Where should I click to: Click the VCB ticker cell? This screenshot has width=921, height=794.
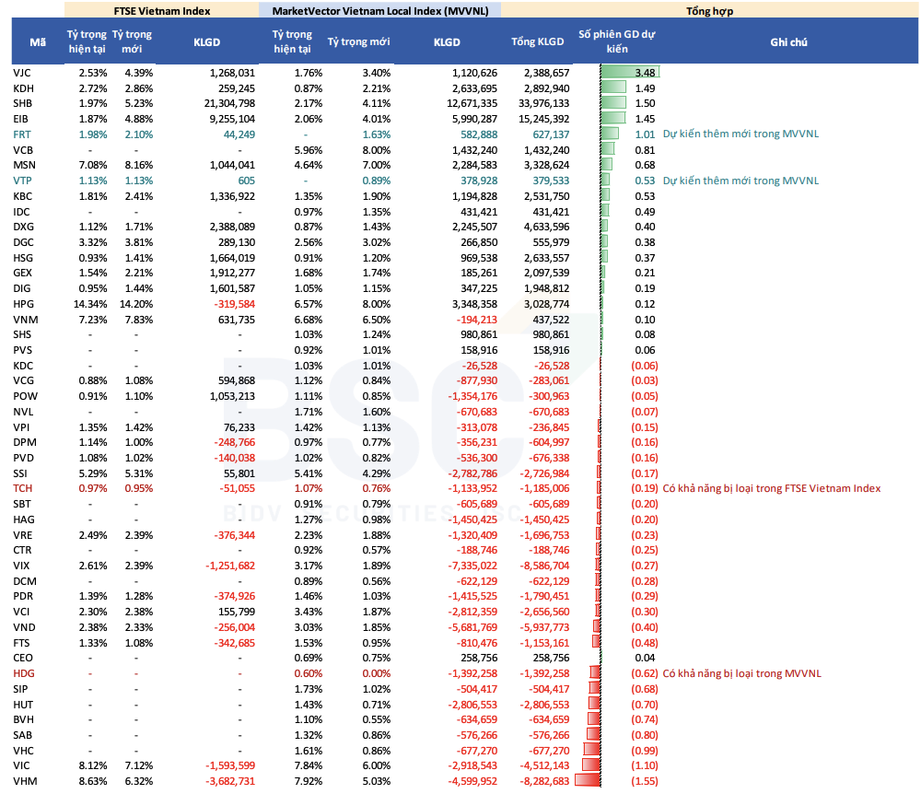click(x=23, y=150)
